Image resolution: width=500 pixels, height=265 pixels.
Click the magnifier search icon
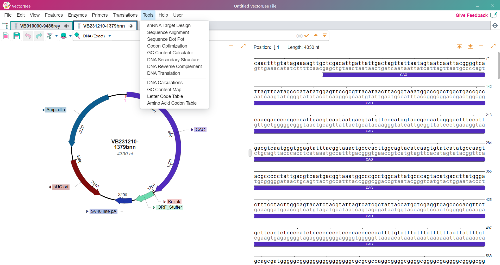pos(77,36)
